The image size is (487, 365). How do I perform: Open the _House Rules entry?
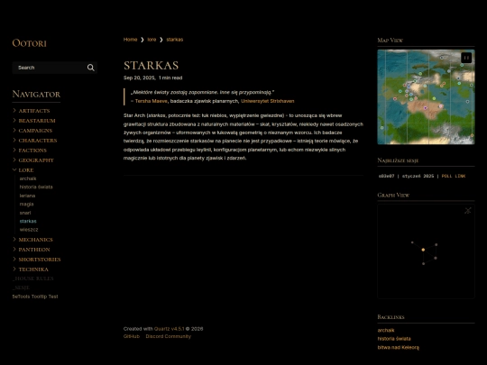coord(33,278)
